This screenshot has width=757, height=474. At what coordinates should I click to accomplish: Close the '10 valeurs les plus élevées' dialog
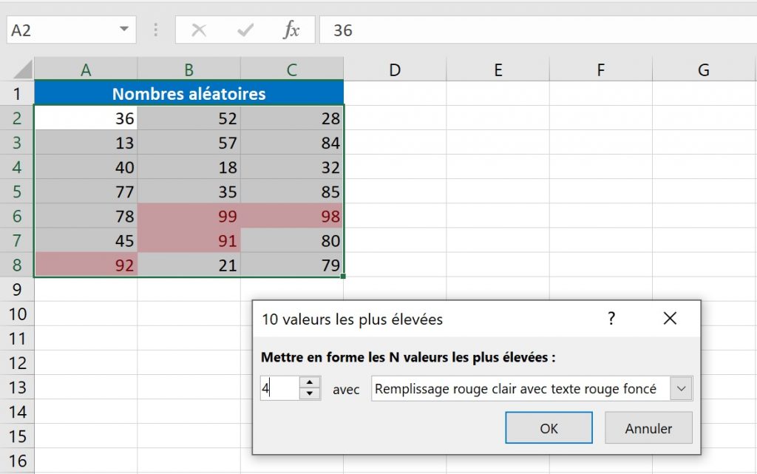670,319
